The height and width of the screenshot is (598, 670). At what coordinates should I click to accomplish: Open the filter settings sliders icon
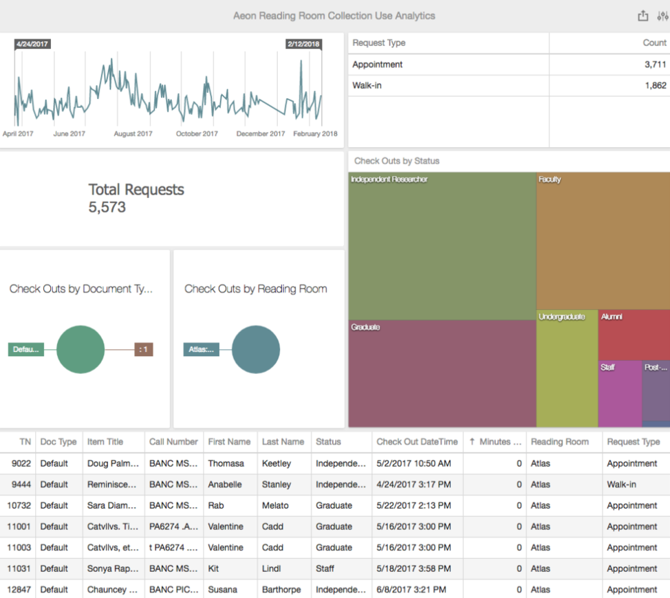tap(662, 16)
